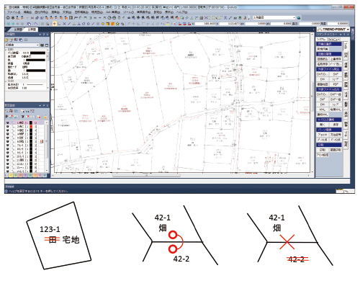Click the KML button in command menu
This screenshot has height=281, width=360.
coord(323,110)
